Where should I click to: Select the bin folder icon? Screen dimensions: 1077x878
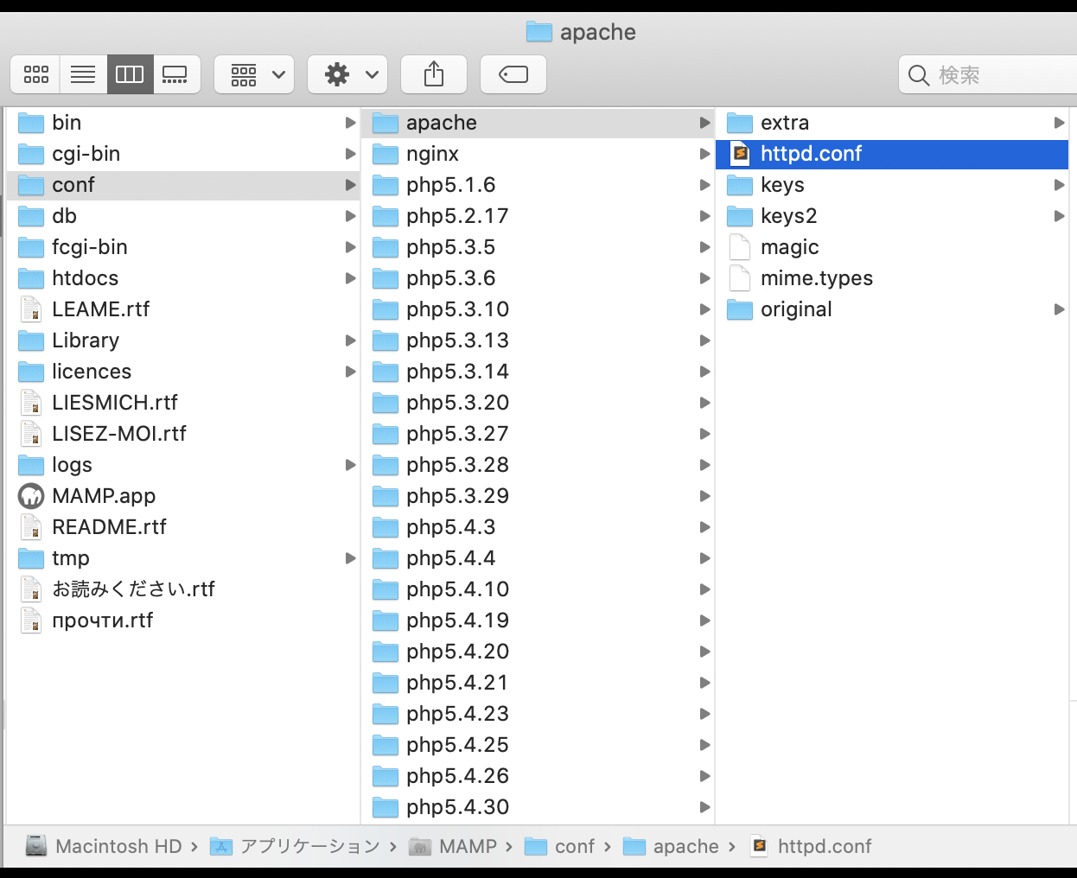31,123
